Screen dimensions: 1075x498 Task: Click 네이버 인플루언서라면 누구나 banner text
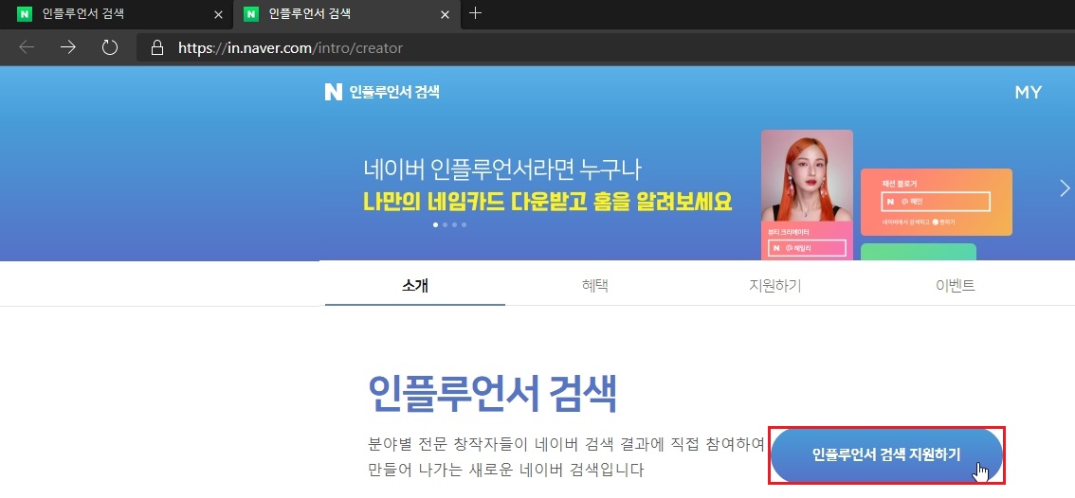click(504, 169)
